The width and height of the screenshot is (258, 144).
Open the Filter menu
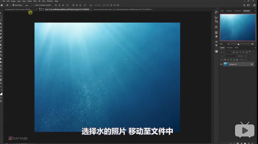click(35, 1)
